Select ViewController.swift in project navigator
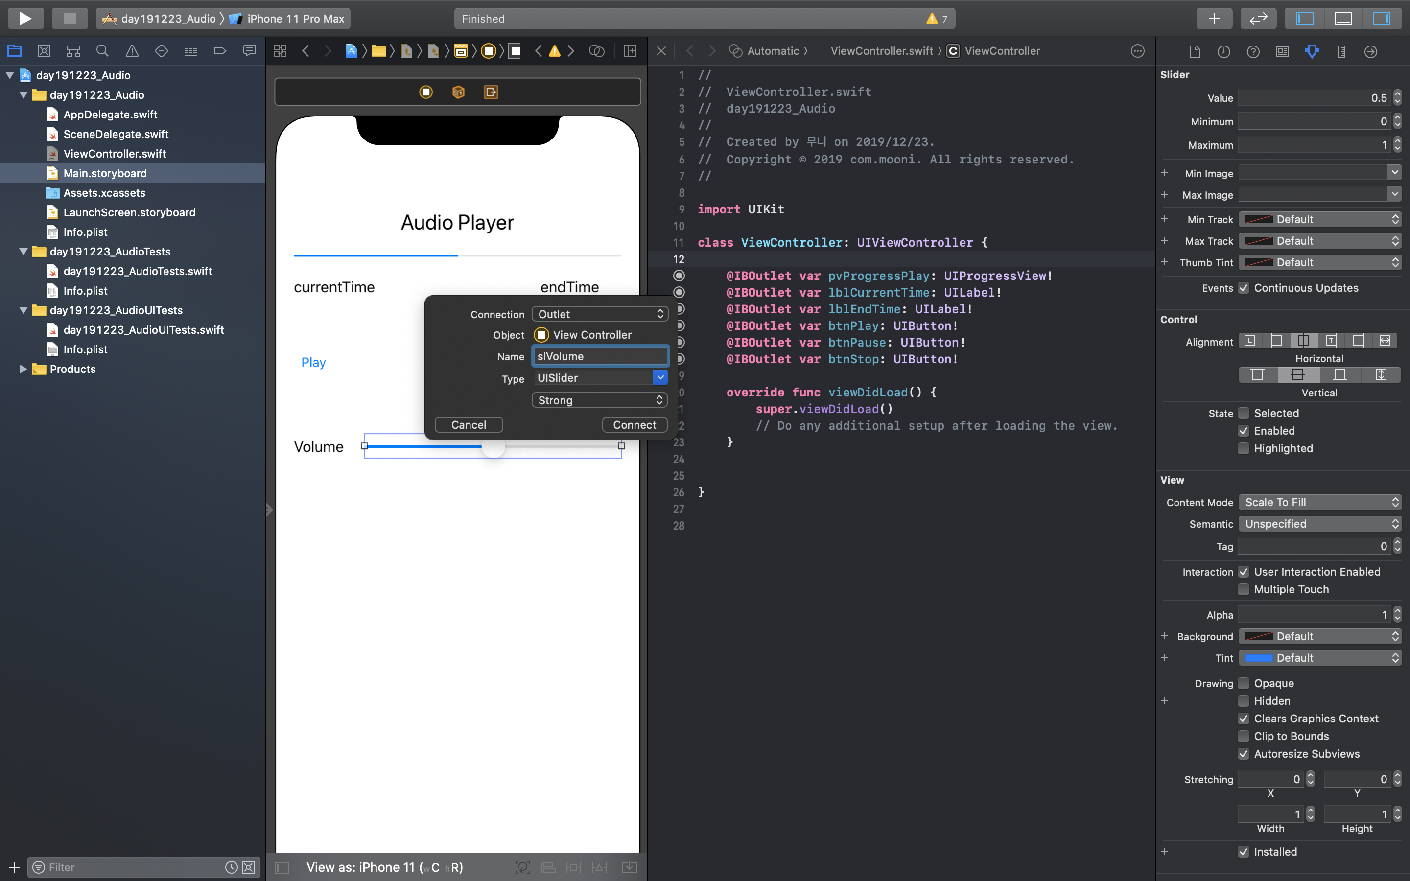The width and height of the screenshot is (1410, 881). [114, 154]
